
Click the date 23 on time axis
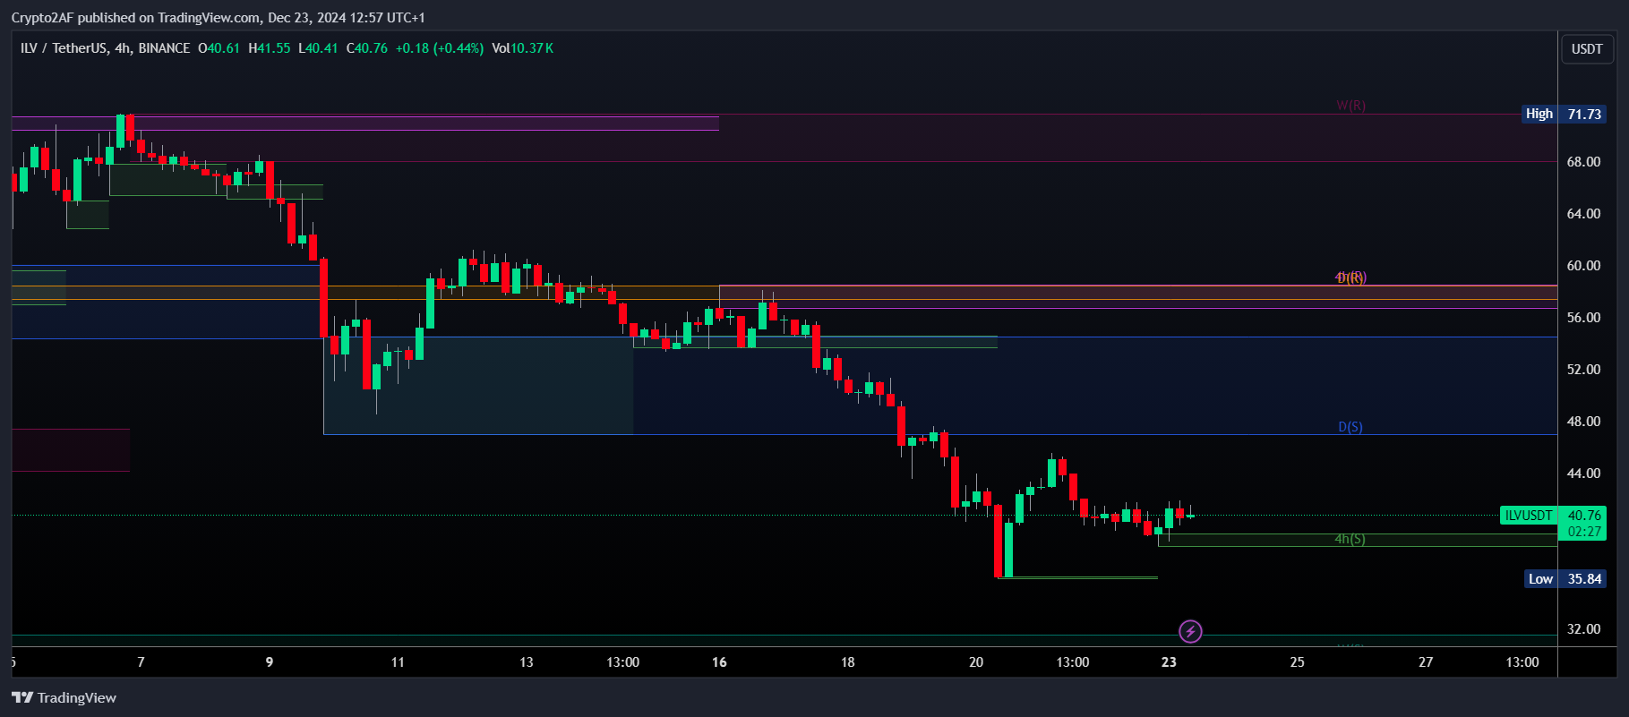(x=1169, y=662)
